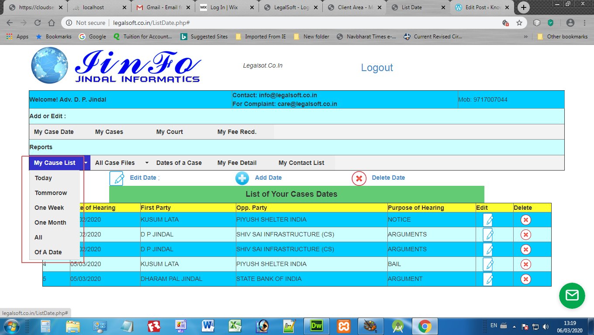Open the green mail chat button
The width and height of the screenshot is (594, 335).
point(572,296)
